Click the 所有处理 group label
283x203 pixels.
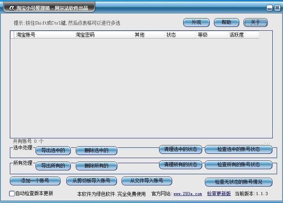tap(23, 163)
